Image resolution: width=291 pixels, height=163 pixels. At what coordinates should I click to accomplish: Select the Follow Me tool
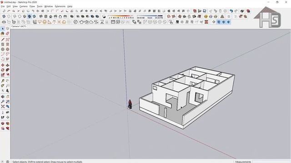[7, 70]
